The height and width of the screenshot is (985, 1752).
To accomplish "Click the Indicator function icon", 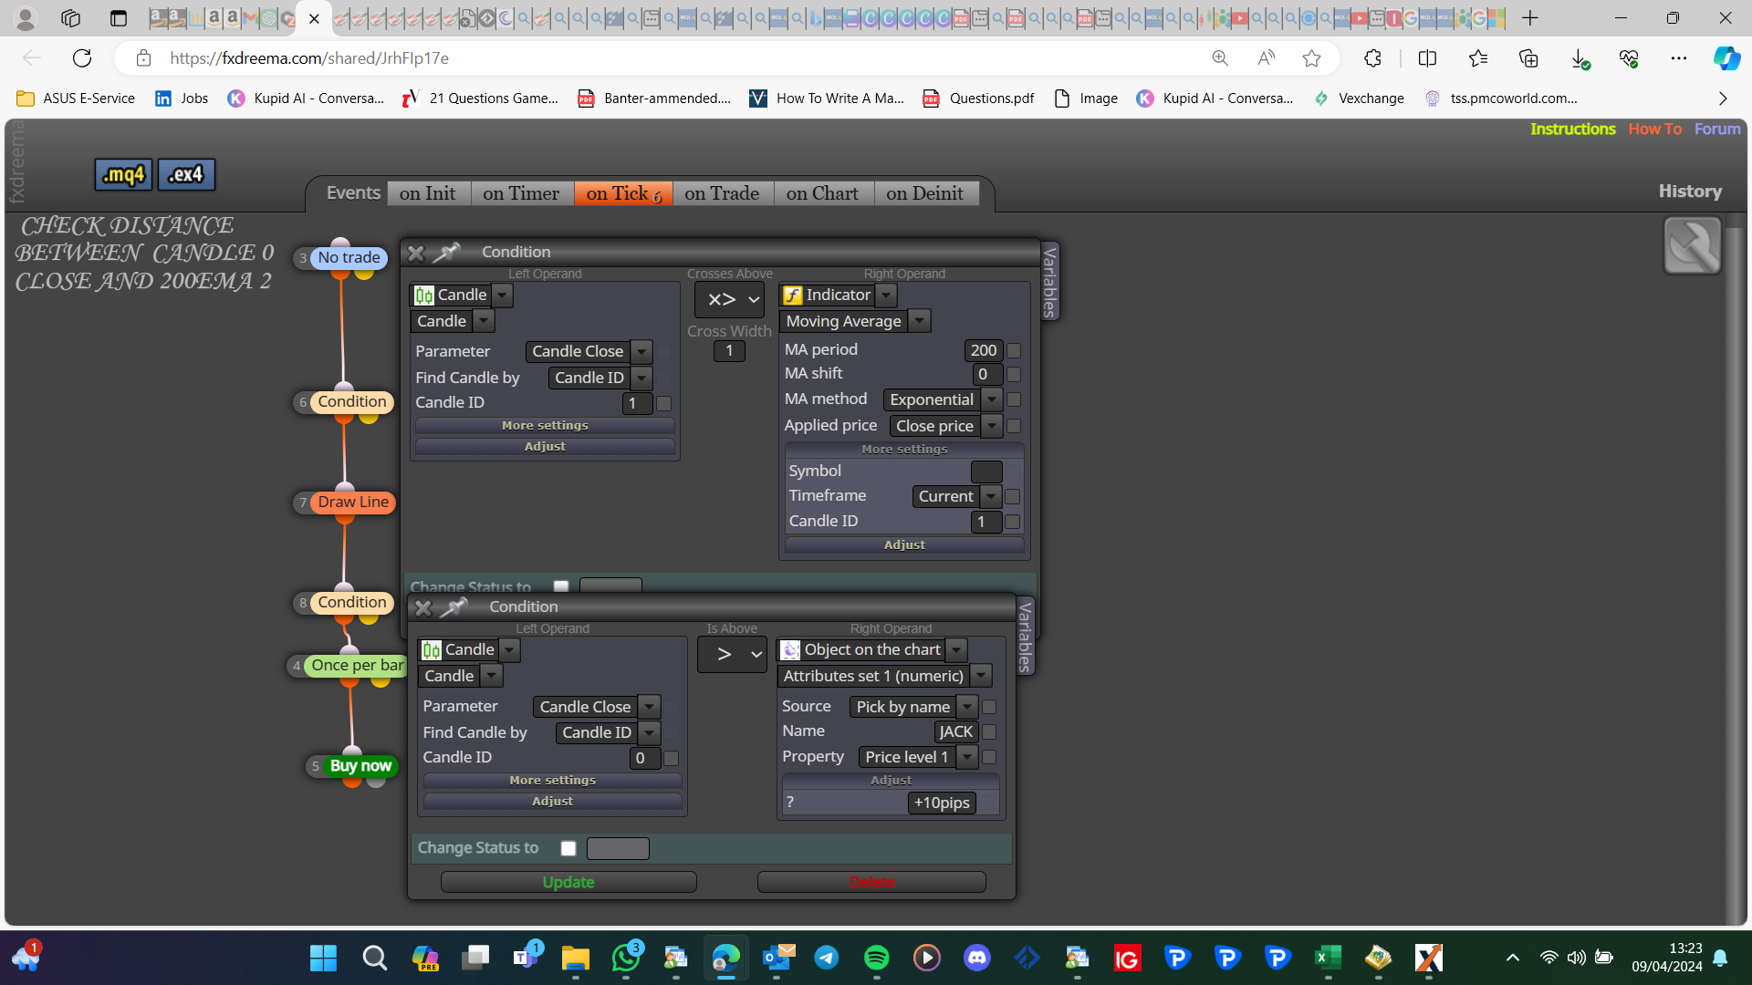I will click(x=792, y=295).
